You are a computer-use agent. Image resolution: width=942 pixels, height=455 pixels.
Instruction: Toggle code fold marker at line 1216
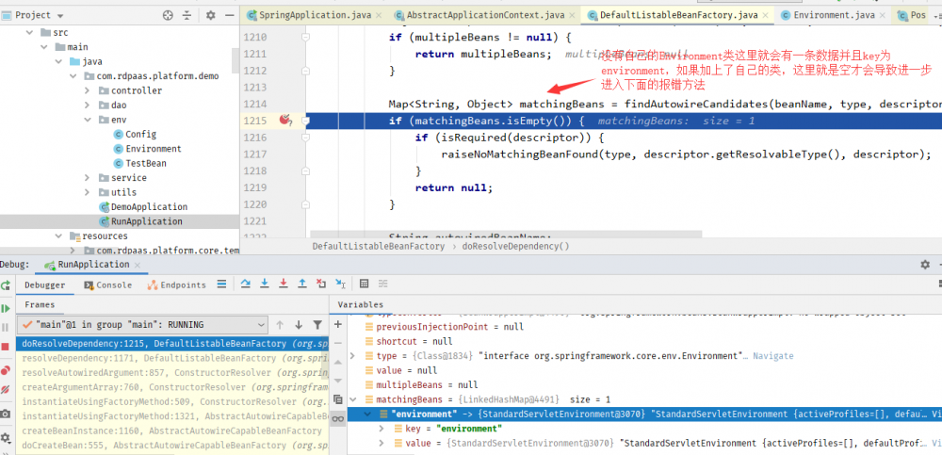(305, 138)
